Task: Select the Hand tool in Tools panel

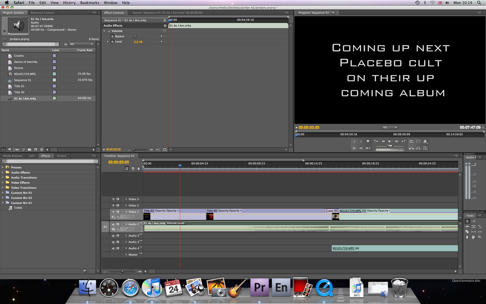Action: coord(473,237)
